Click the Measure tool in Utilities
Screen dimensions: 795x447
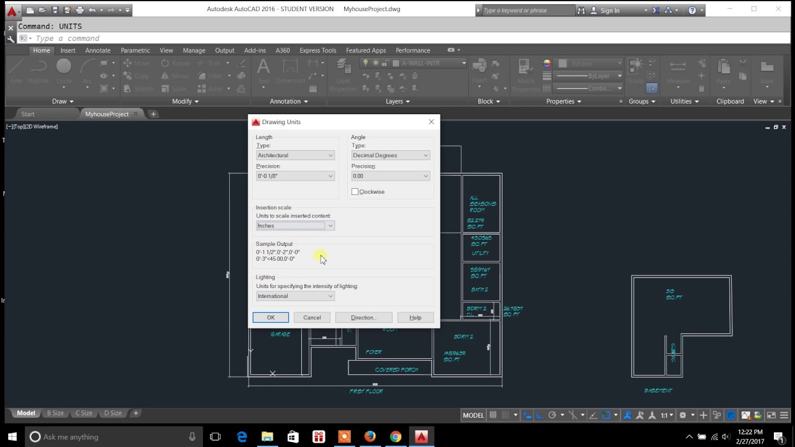tap(678, 70)
